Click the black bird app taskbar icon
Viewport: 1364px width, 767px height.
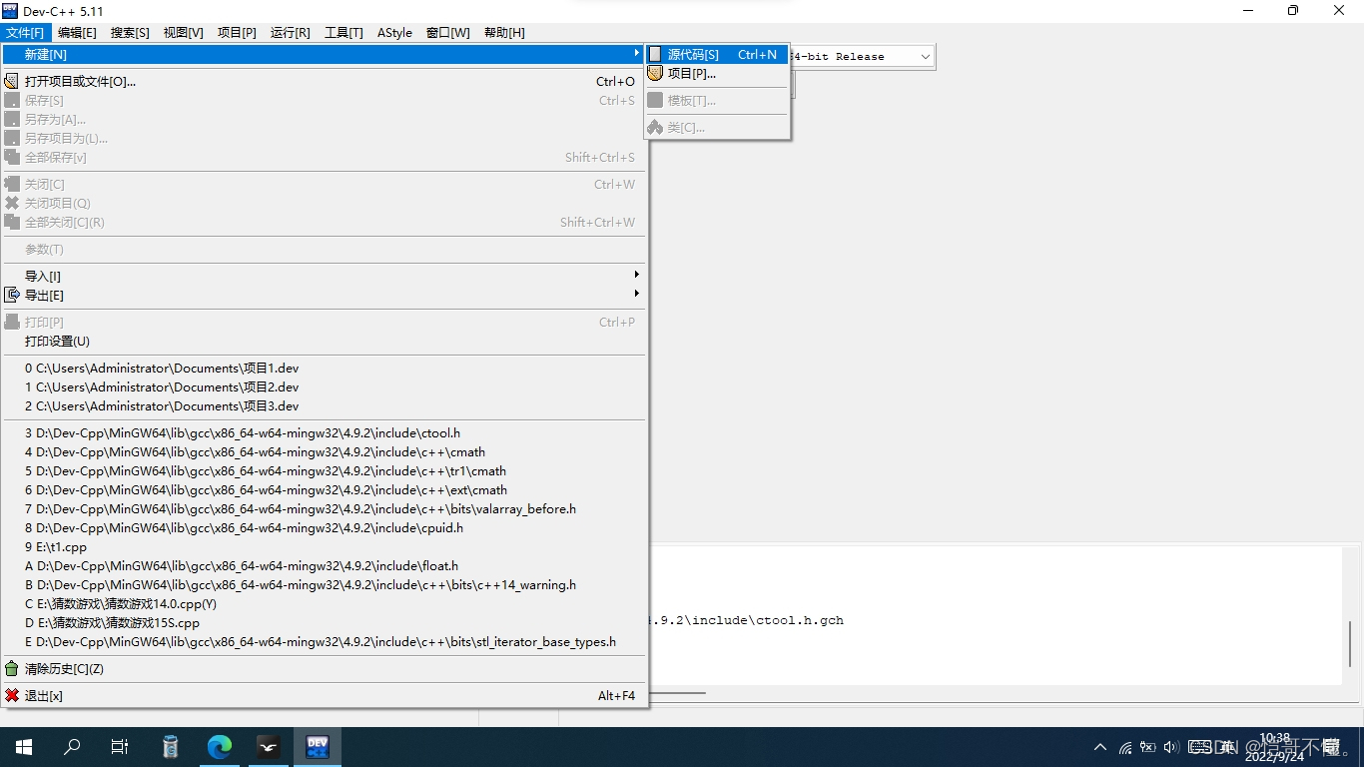pos(269,746)
